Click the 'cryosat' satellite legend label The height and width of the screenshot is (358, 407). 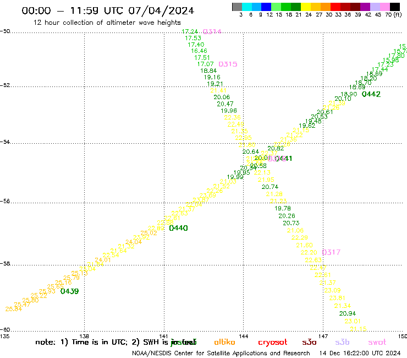[273, 343]
